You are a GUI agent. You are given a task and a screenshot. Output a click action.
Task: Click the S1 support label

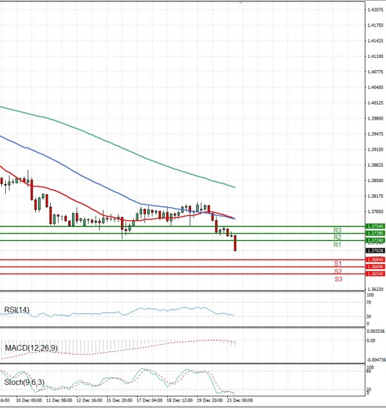(x=337, y=264)
